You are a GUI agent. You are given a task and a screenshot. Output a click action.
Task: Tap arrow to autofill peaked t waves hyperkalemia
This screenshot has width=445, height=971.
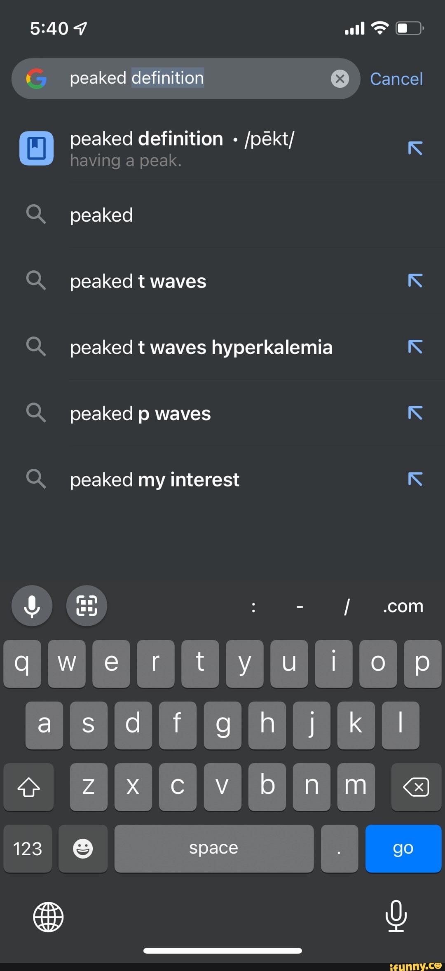416,347
